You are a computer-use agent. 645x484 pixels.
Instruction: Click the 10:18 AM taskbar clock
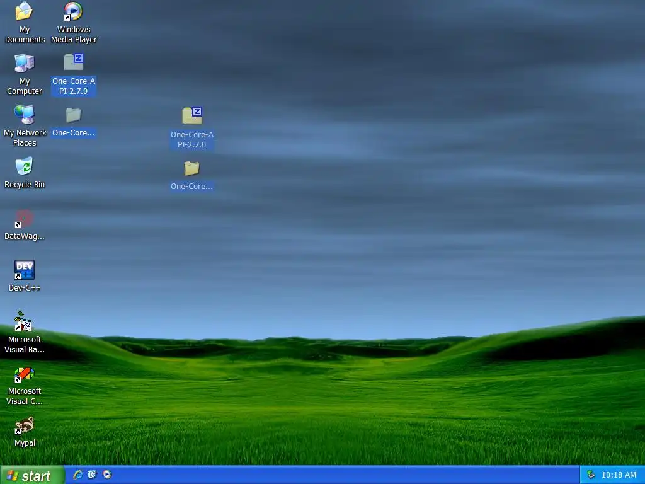coord(619,475)
